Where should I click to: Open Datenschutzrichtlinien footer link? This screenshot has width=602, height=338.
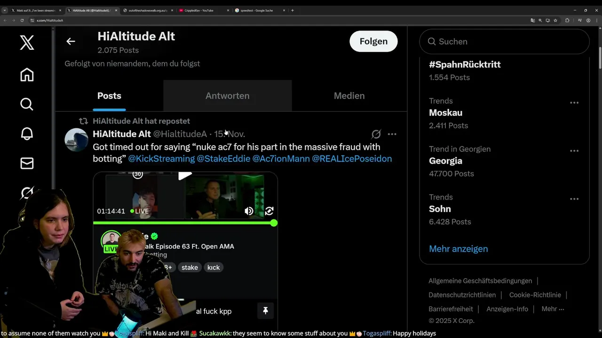coord(462,295)
